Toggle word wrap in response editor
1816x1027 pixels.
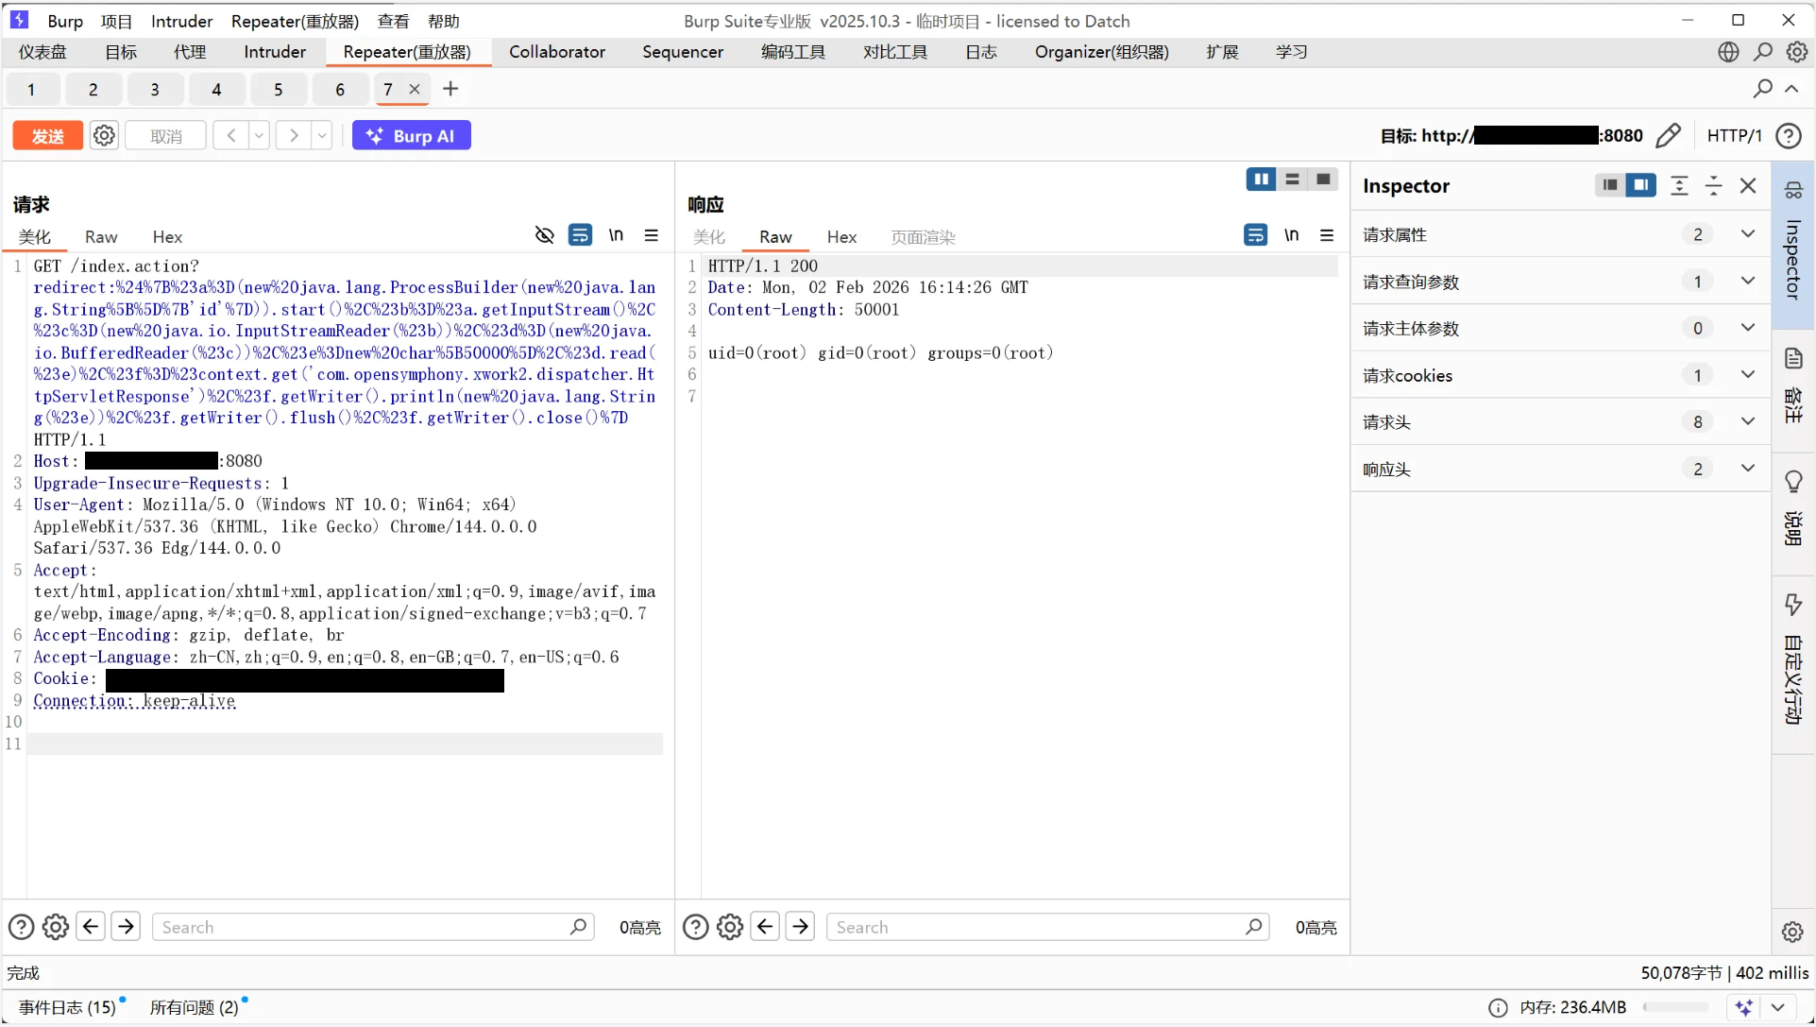pyautogui.click(x=1255, y=235)
